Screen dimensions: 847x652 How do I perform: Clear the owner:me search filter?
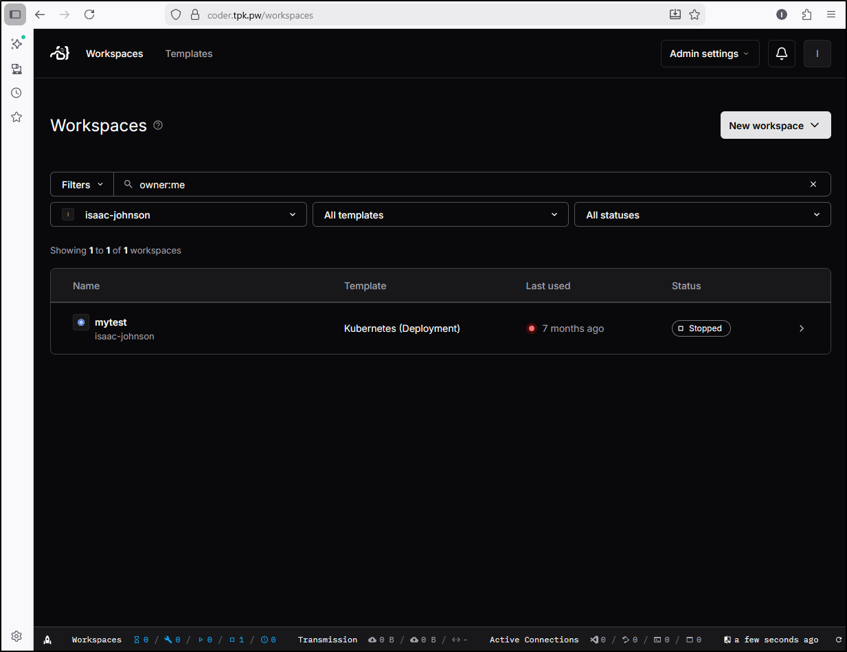[813, 184]
